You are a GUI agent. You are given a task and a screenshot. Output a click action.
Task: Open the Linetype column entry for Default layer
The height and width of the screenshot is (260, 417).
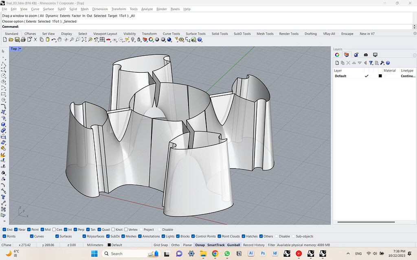(408, 76)
